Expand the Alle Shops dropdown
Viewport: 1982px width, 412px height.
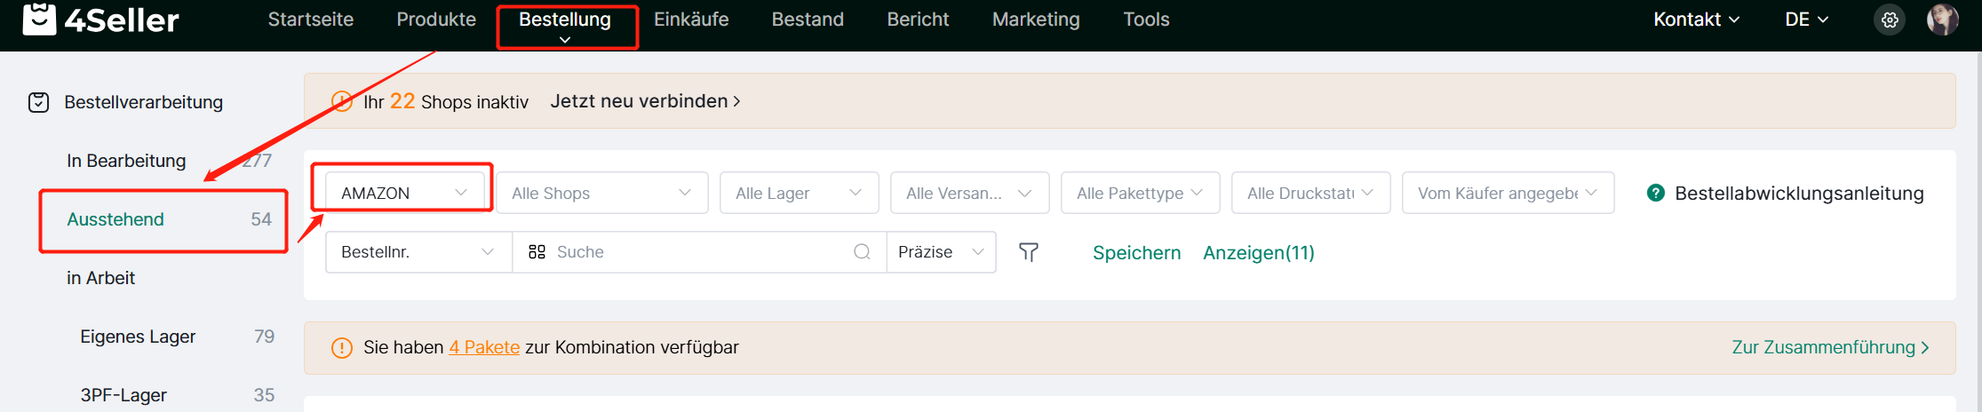(601, 193)
